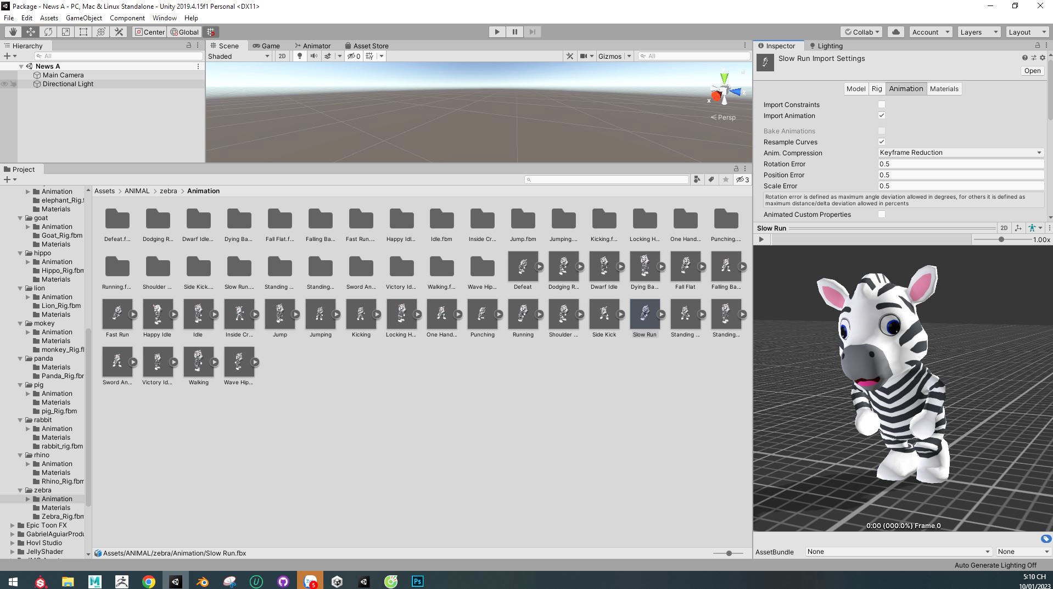1053x589 pixels.
Task: Start Play mode with the Play button
Action: pos(497,32)
